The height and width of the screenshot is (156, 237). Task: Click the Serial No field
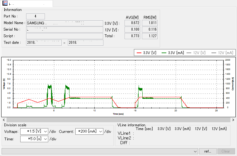tap(64, 30)
